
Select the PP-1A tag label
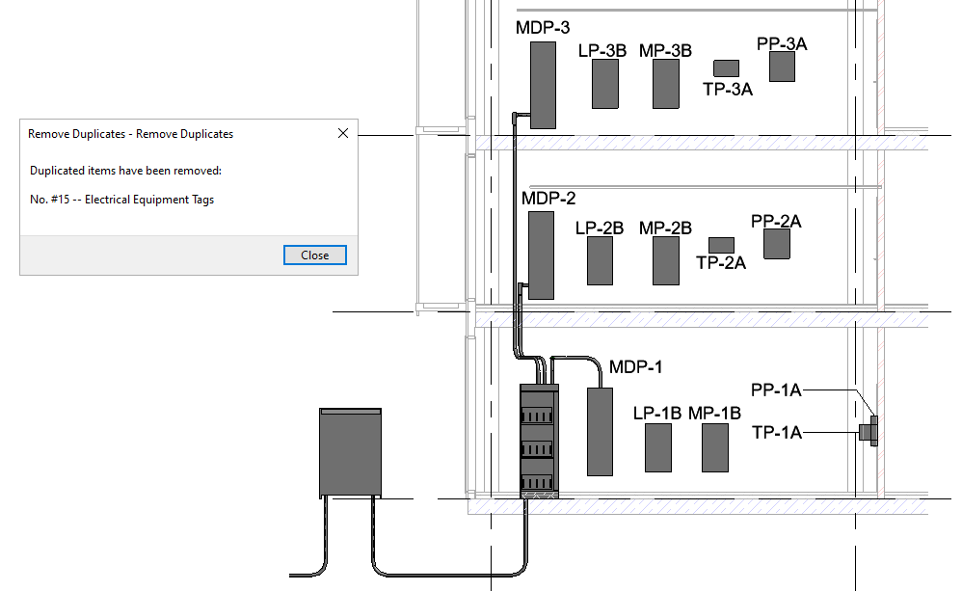[x=776, y=390]
